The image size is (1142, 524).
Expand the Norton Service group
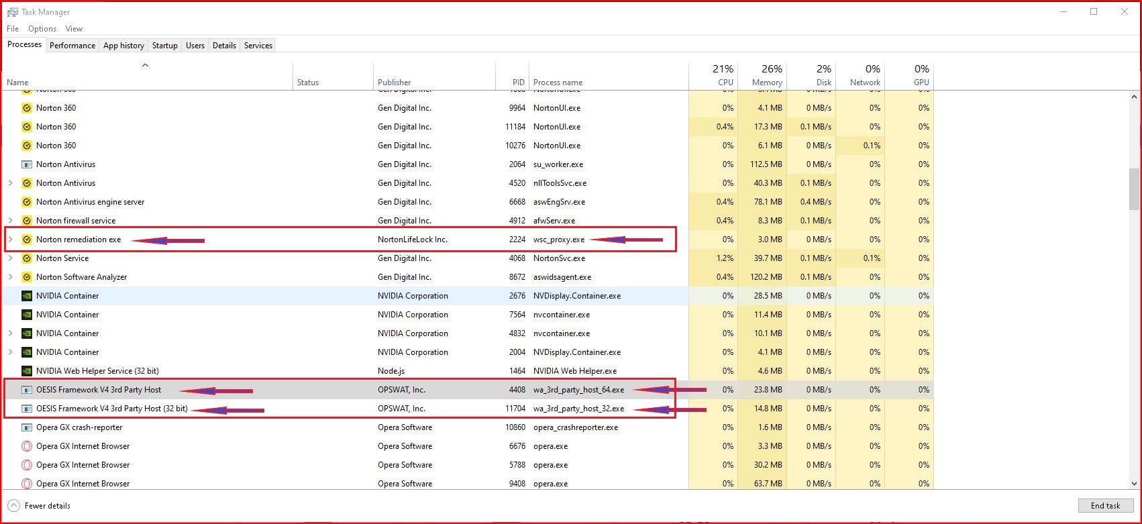click(10, 258)
